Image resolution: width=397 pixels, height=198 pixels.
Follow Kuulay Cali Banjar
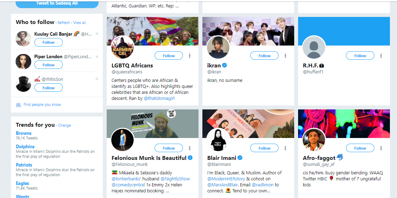(49, 42)
